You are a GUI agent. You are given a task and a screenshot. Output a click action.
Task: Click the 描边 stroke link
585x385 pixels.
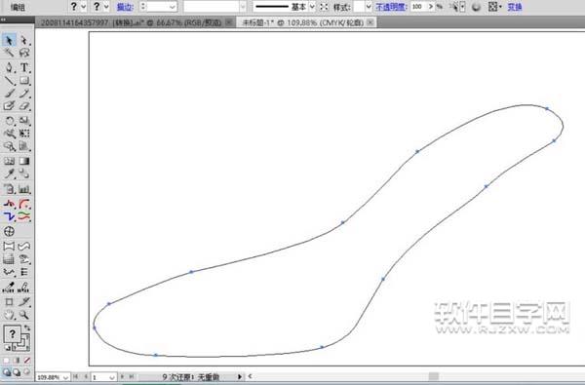125,7
